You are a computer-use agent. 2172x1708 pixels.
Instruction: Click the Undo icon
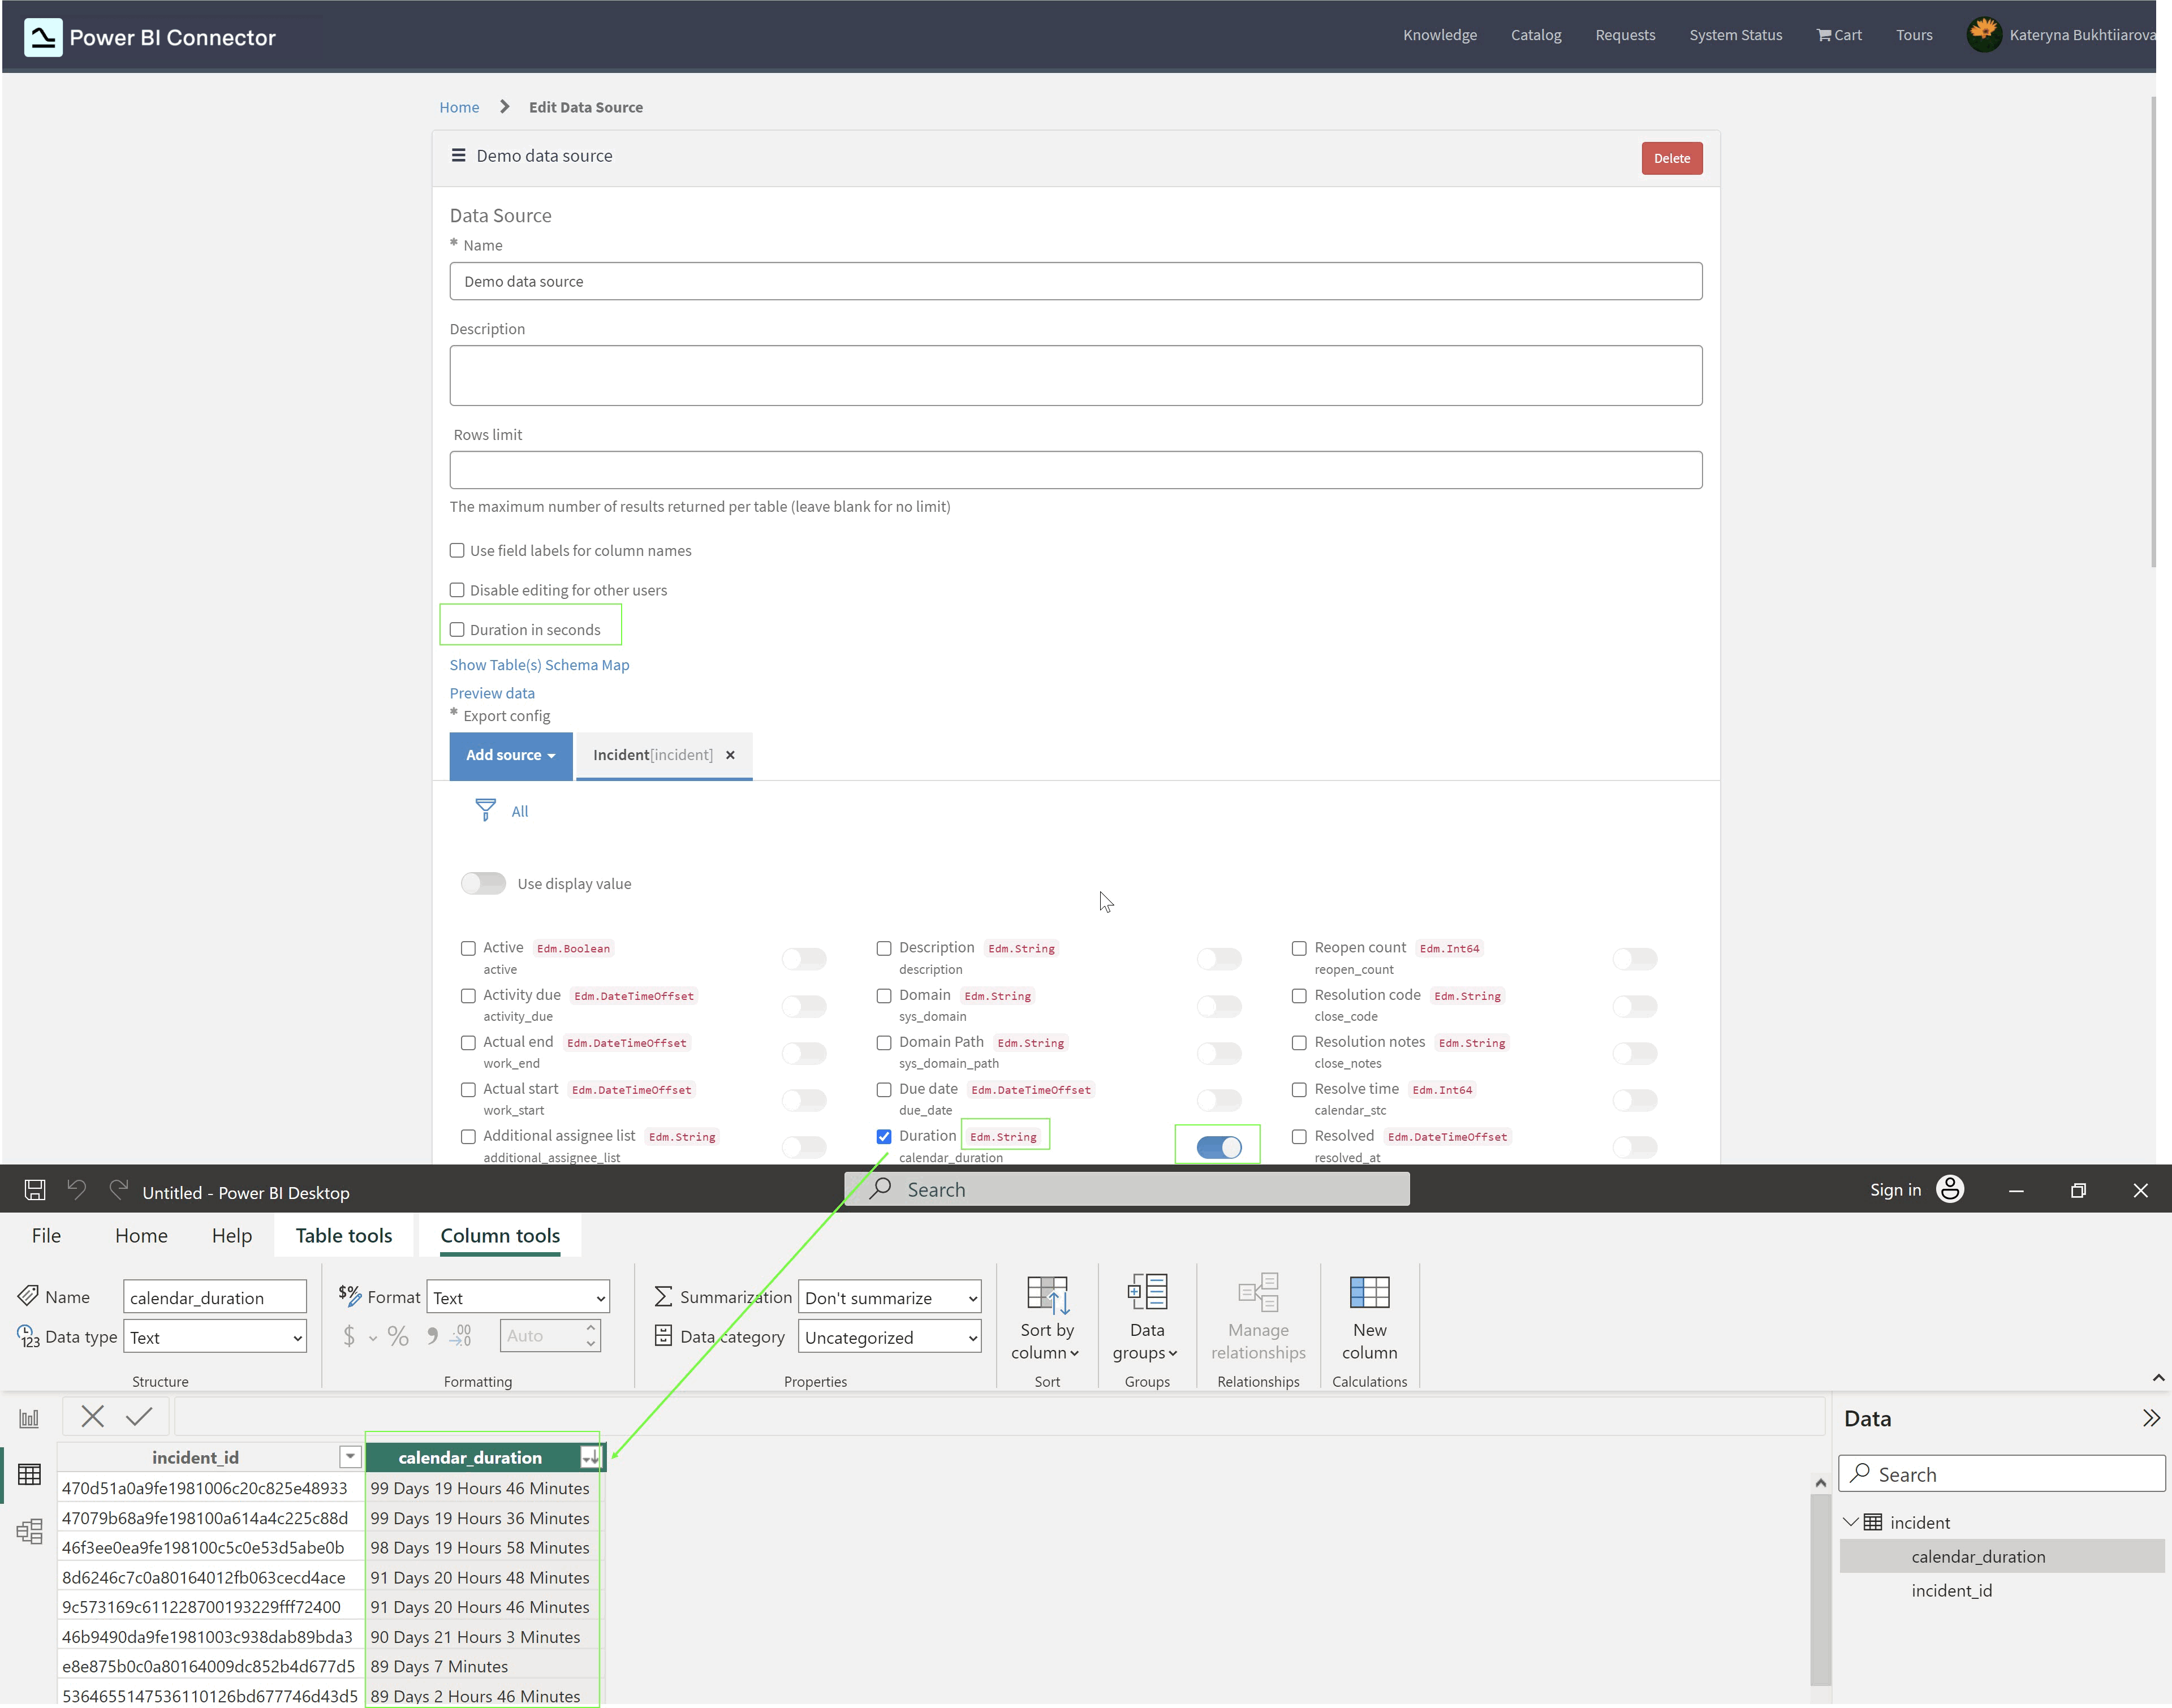point(76,1189)
